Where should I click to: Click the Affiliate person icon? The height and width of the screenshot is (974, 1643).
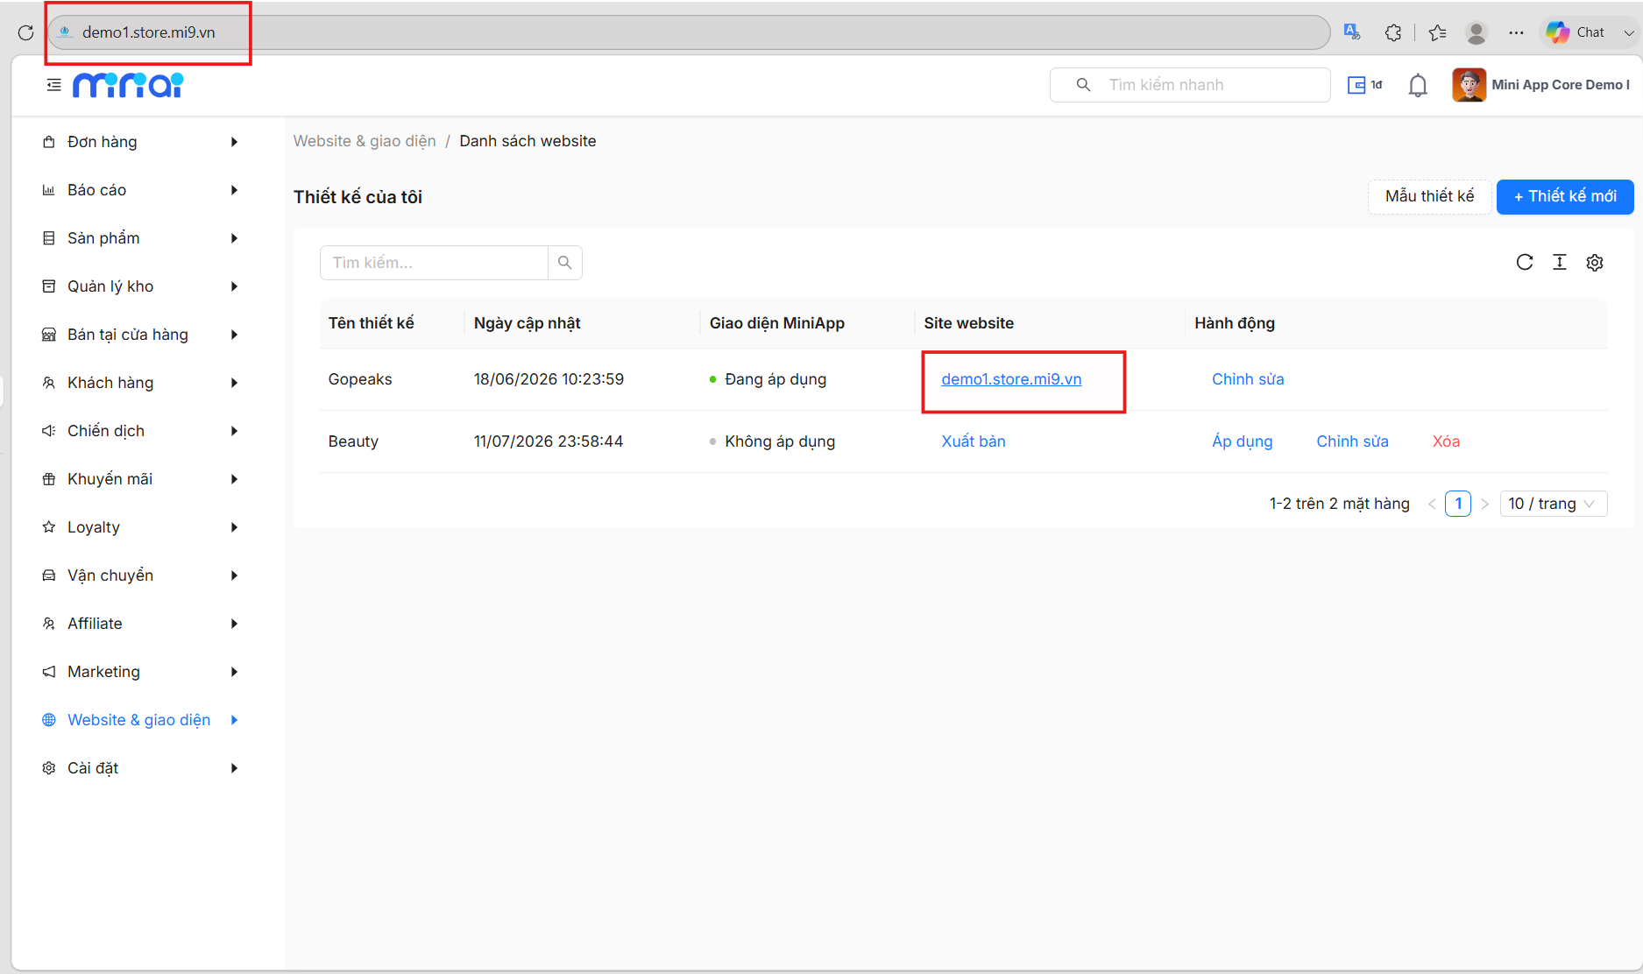[49, 624]
